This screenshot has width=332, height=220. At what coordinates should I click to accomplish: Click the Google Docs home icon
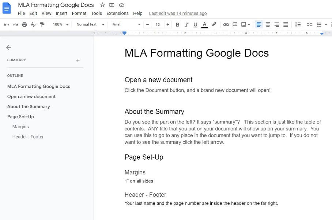(x=7, y=8)
